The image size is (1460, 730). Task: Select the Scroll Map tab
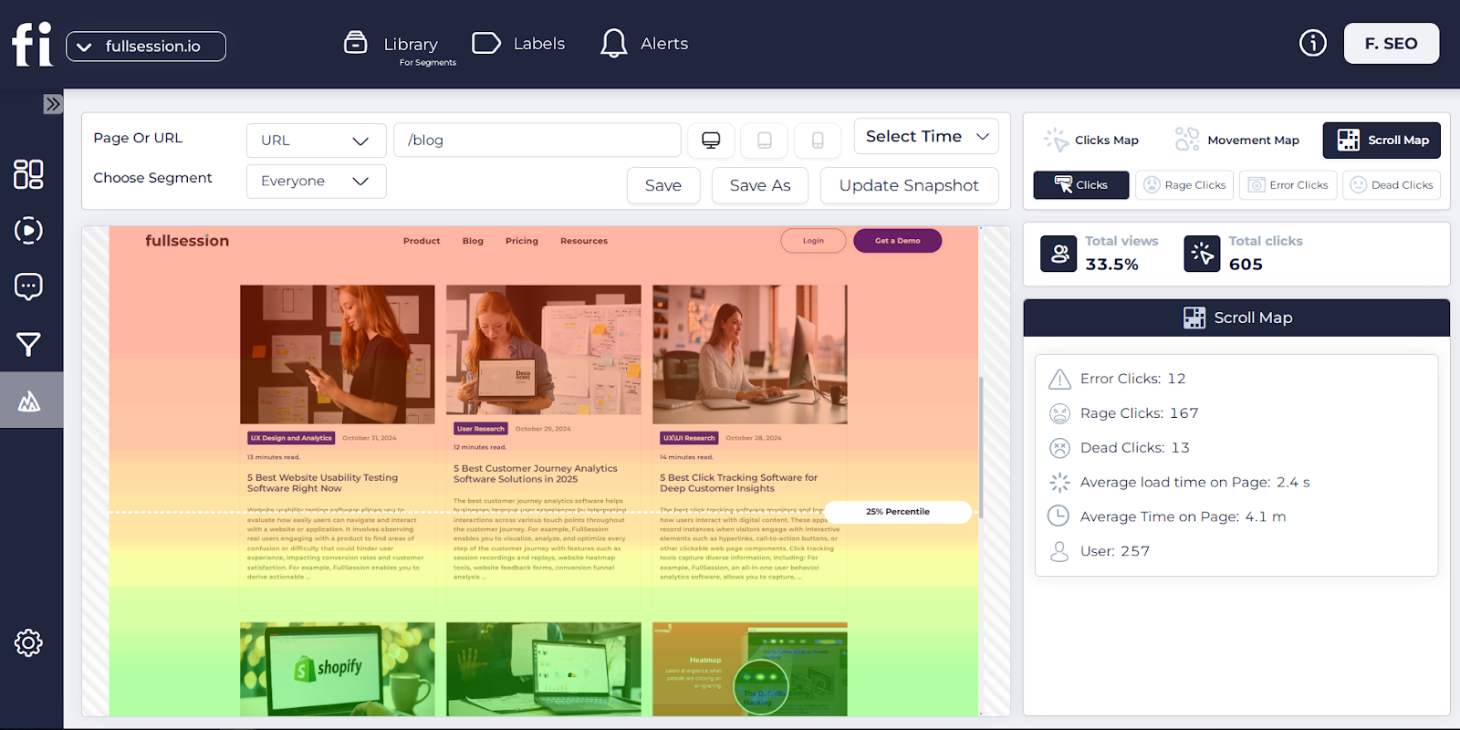[x=1382, y=141]
